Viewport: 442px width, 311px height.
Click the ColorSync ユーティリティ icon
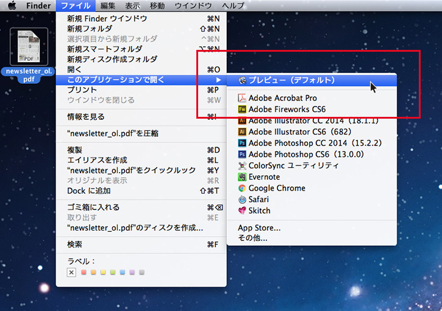point(242,166)
